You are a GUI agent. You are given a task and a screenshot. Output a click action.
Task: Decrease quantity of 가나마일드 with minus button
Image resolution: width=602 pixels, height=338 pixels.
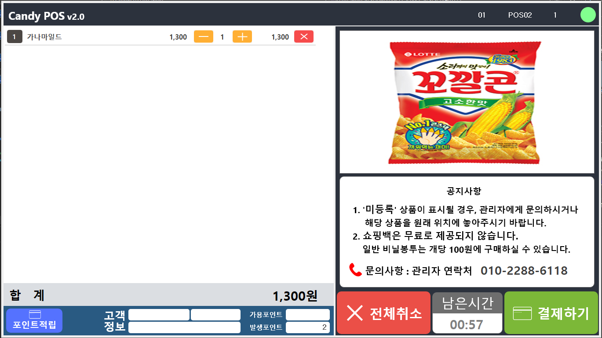(204, 37)
